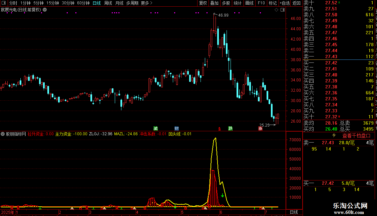This screenshot has height=216, width=377.
Task: Switch to 30分钟 period tab
Action: pyautogui.click(x=68, y=3)
